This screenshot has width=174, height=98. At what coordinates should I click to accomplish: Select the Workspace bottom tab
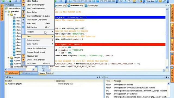pyautogui.click(x=12, y=73)
